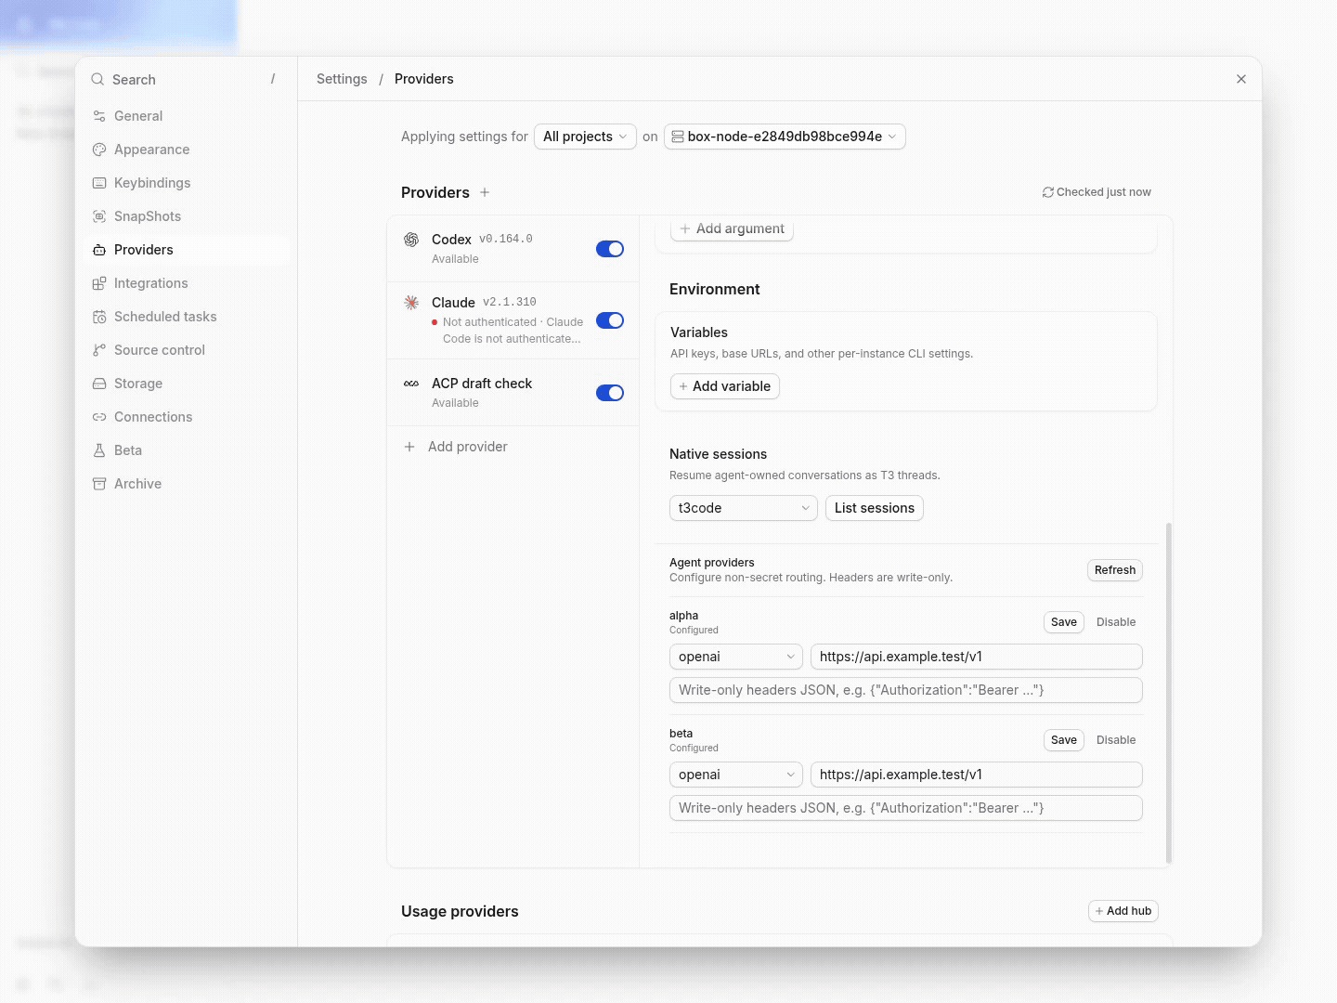Screen dimensions: 1337x1003
Task: Open the t3code native sessions dropdown
Action: [744, 508]
